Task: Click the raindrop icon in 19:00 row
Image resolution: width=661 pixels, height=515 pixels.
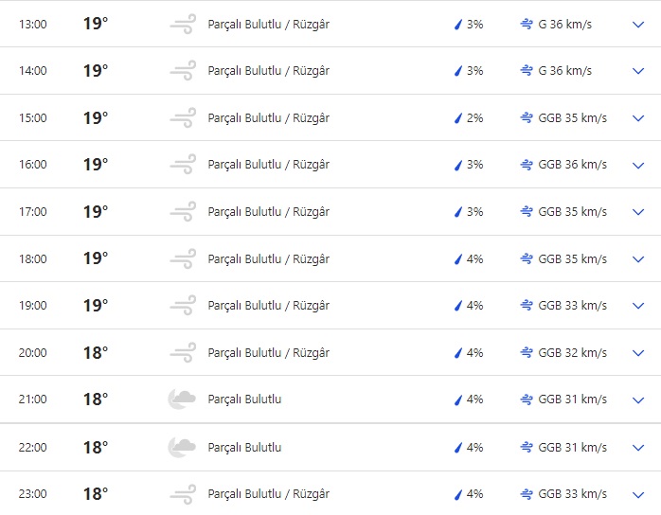Action: point(458,306)
